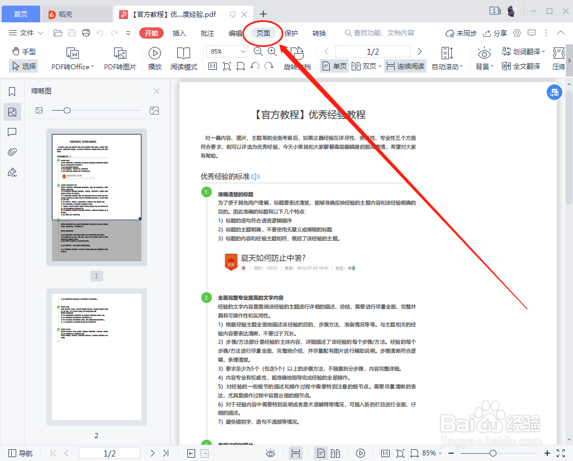
Task: Select page 1 thumbnail
Action: click(x=97, y=197)
